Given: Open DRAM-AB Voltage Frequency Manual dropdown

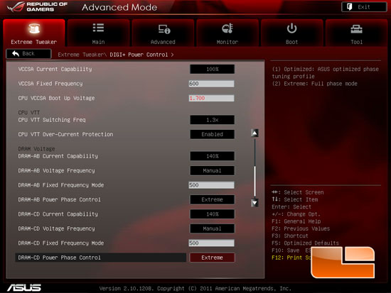Looking at the screenshot, I should click(x=212, y=170).
